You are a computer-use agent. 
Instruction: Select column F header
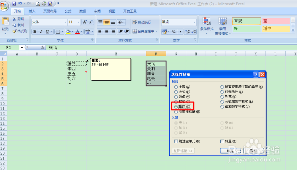click(156, 54)
